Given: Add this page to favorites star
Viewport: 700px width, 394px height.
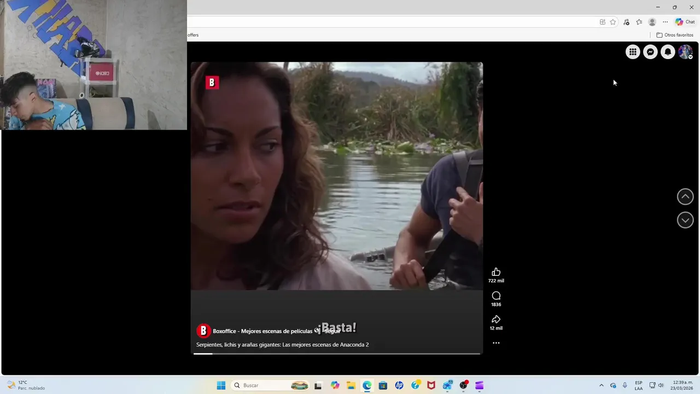Looking at the screenshot, I should pos(613,22).
